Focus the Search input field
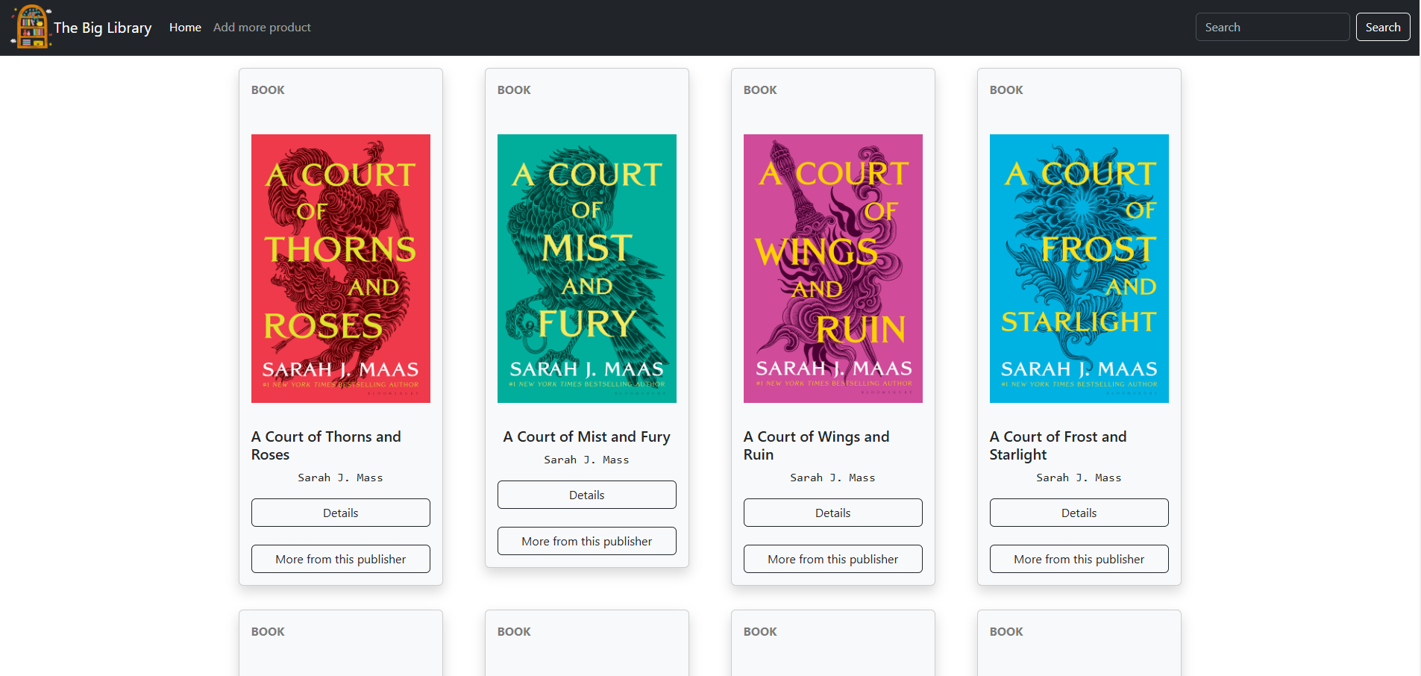The height and width of the screenshot is (676, 1421). click(x=1271, y=28)
